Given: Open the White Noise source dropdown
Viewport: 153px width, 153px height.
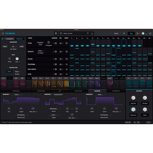Looking at the screenshot, I should tap(55, 108).
